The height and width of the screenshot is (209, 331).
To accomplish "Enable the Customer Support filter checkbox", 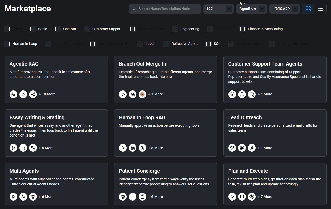I will coord(87,29).
